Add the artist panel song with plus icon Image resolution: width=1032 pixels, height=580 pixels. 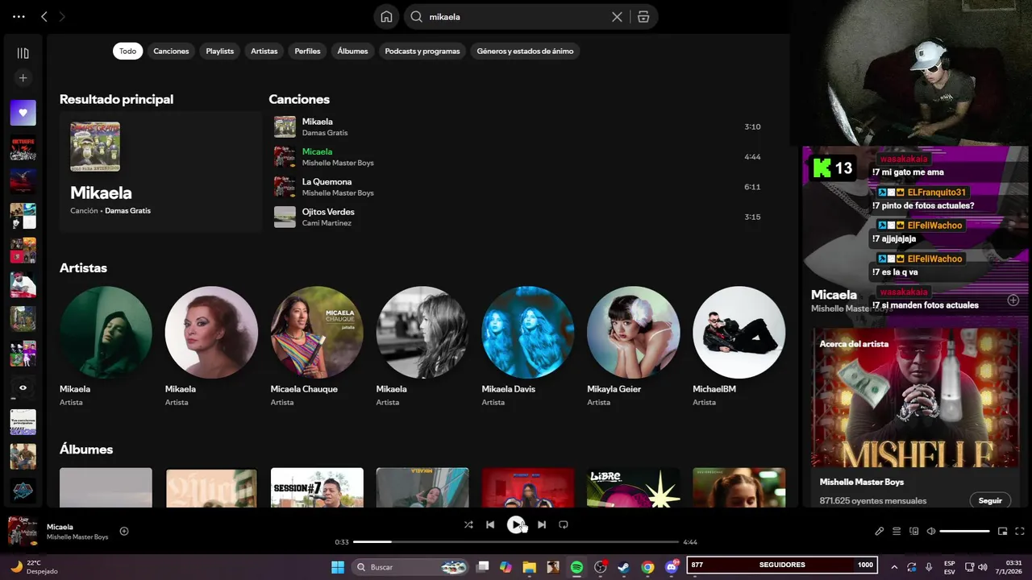pos(1013,300)
